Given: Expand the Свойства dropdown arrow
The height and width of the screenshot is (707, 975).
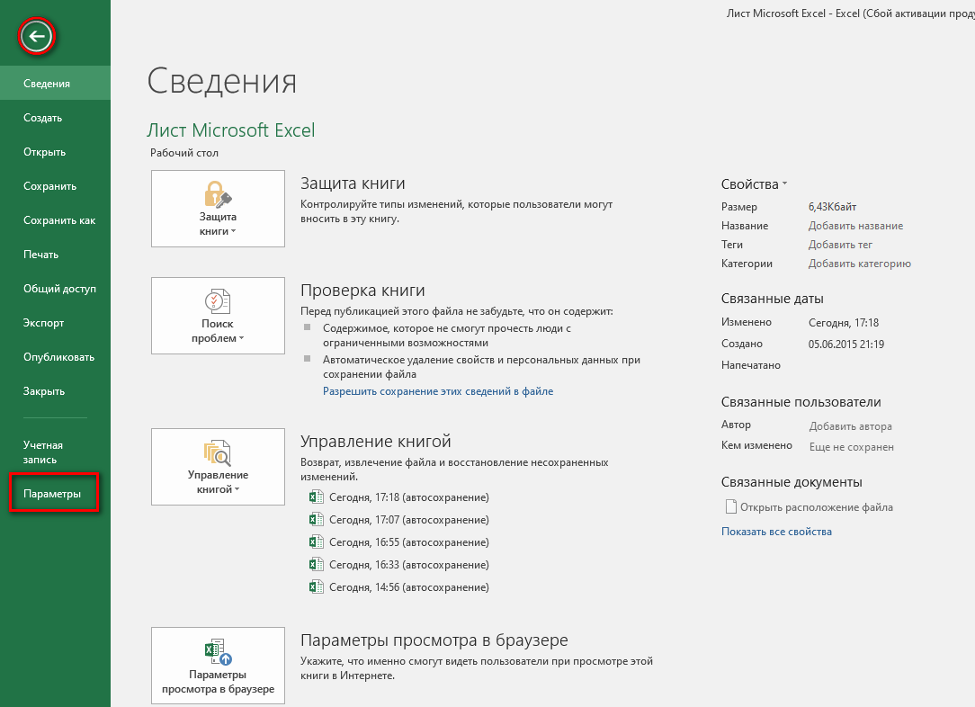Looking at the screenshot, I should [784, 184].
